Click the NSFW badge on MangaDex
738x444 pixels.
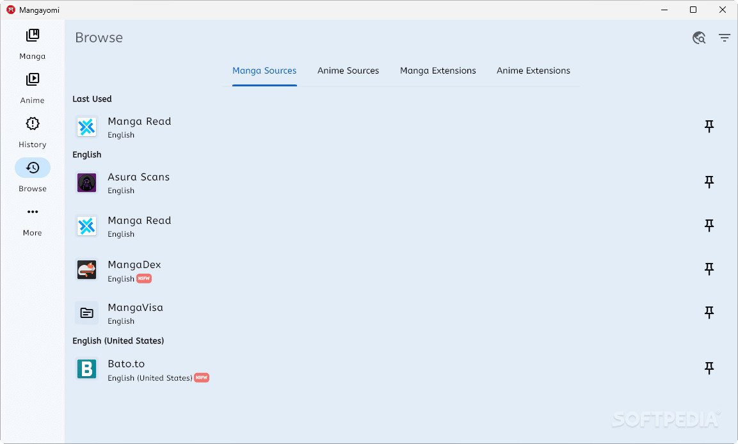click(x=144, y=278)
